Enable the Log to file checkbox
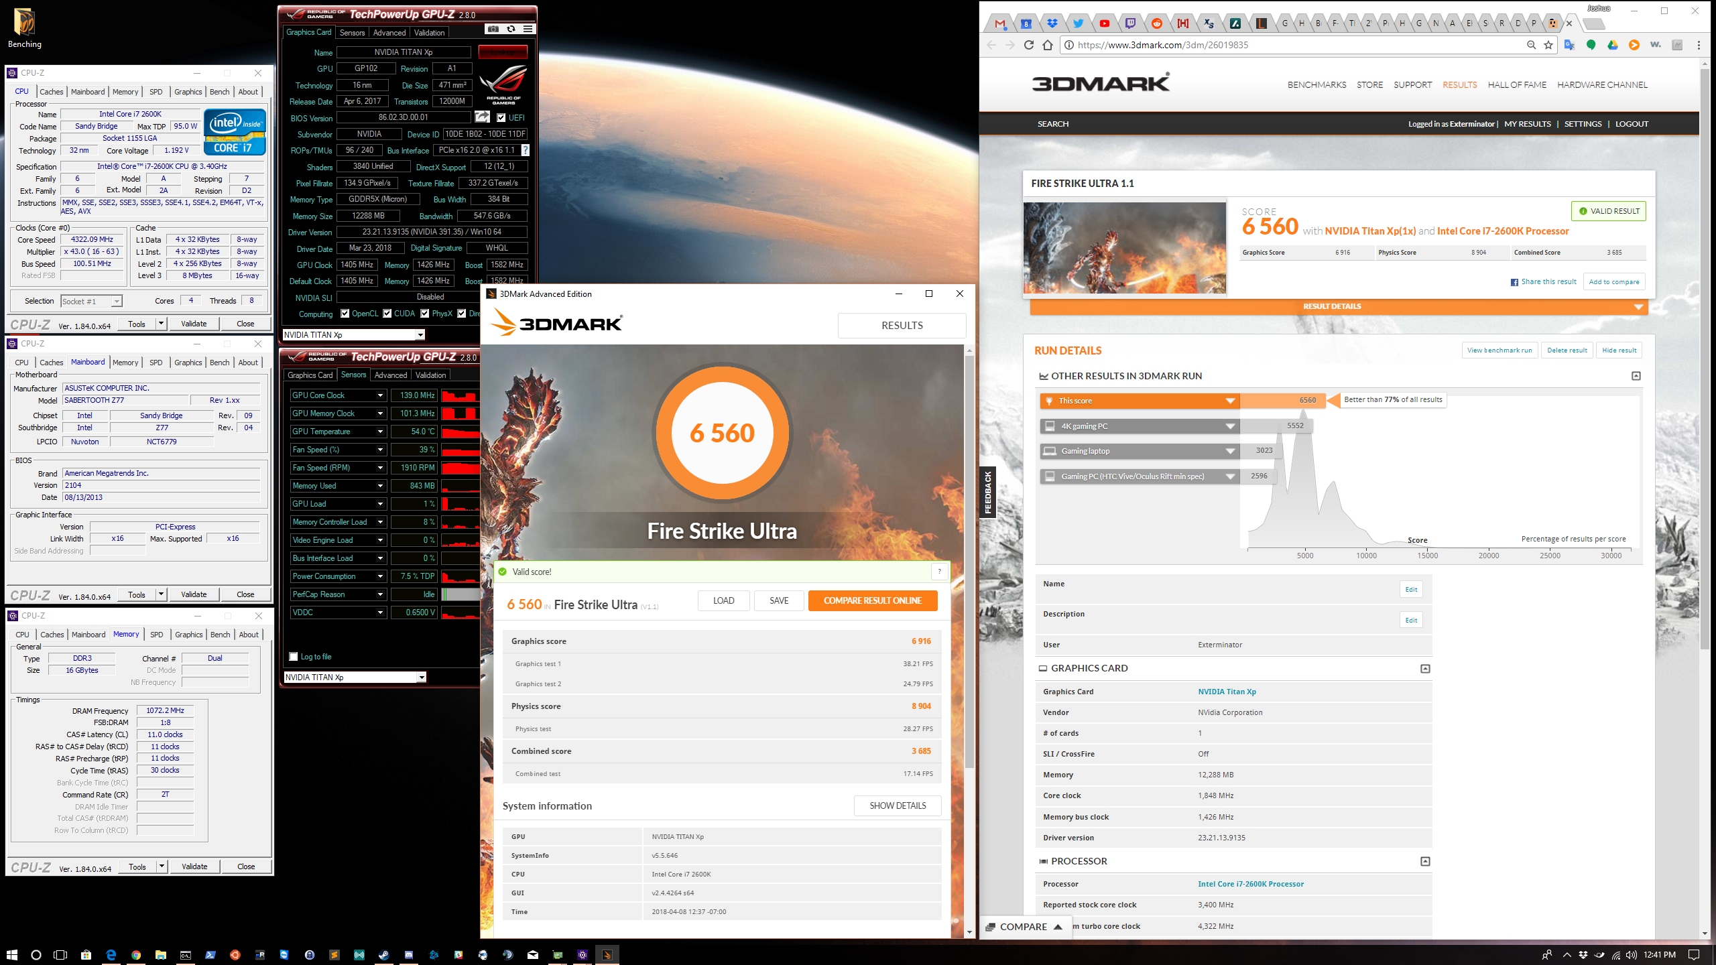 click(x=293, y=656)
